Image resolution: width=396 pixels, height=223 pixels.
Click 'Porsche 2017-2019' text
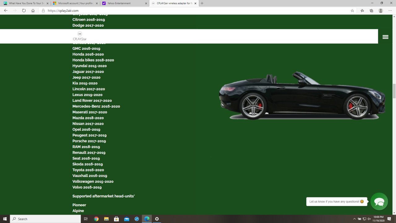tap(89, 141)
